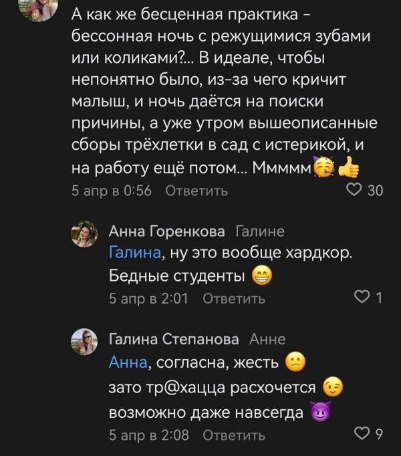
Task: Tap the purple devil emoji after "навсегда"
Action: [x=321, y=413]
